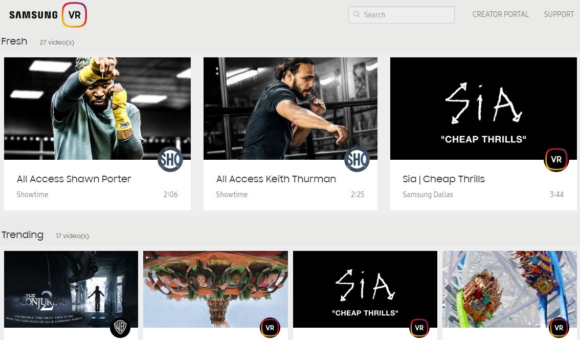Click the '17 video(s)' count text
Image resolution: width=580 pixels, height=340 pixels.
point(73,236)
